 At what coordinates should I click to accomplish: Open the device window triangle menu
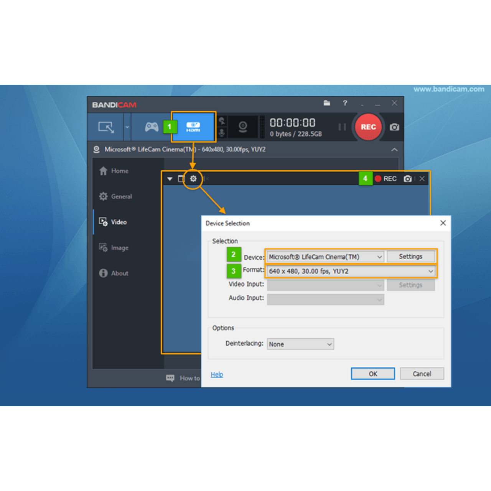pos(170,179)
